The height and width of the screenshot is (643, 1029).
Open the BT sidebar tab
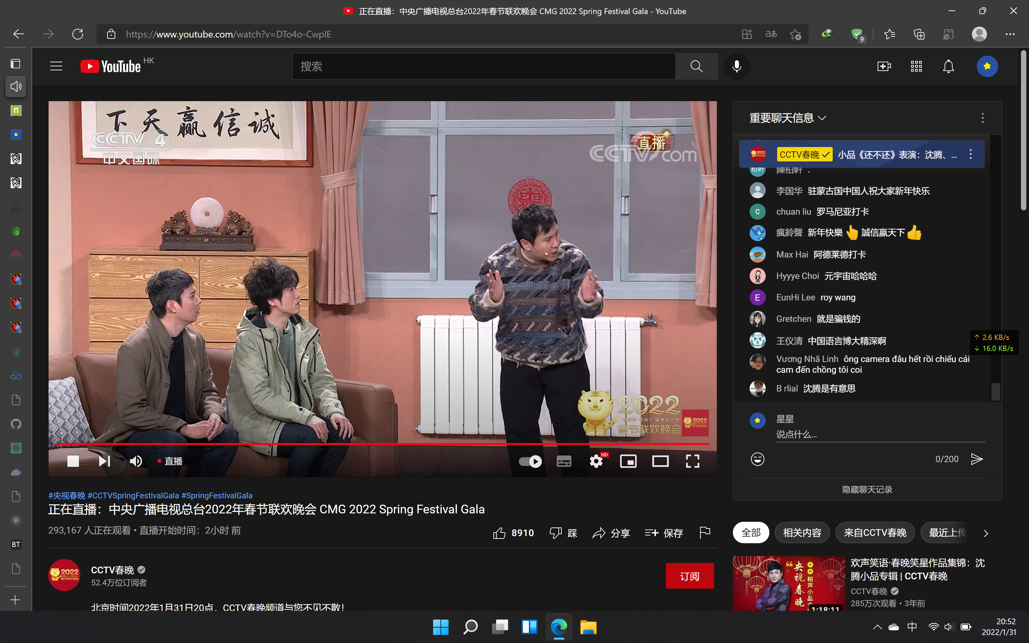tap(16, 544)
